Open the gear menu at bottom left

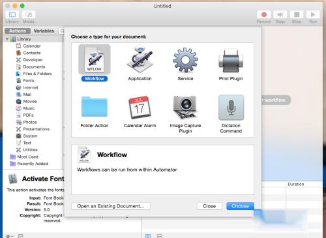9,236
